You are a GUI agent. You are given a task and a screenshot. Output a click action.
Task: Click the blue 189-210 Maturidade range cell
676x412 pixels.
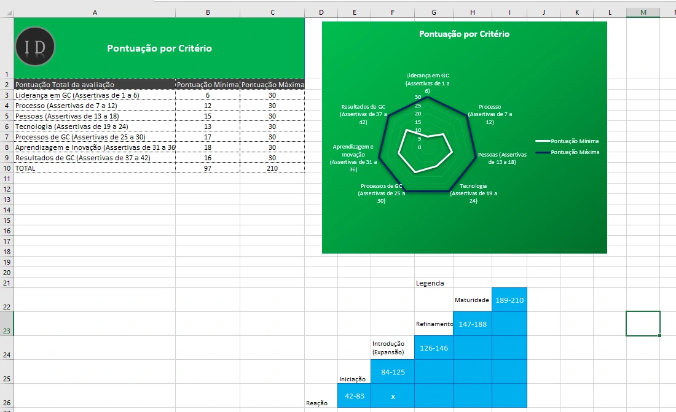tap(509, 300)
